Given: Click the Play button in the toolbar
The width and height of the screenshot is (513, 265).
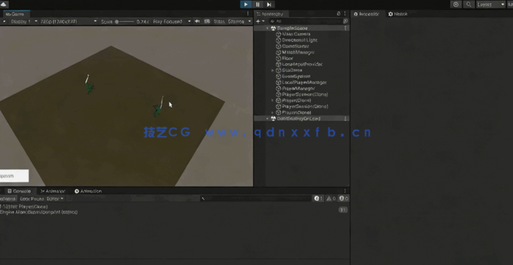Looking at the screenshot, I should (x=246, y=4).
